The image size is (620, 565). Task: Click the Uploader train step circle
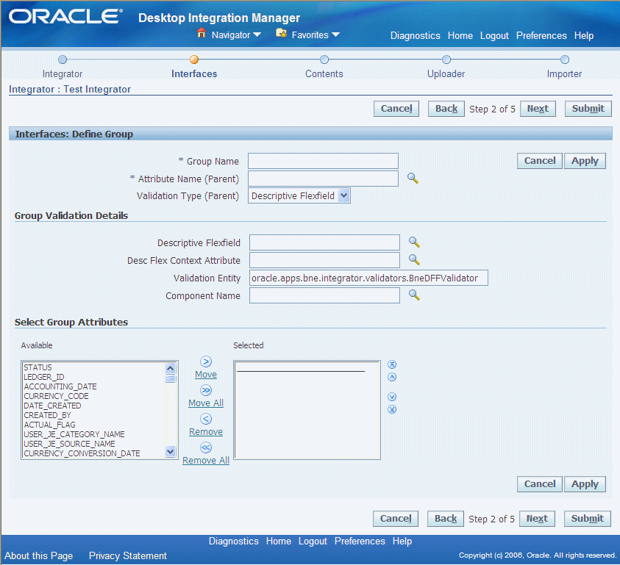446,60
